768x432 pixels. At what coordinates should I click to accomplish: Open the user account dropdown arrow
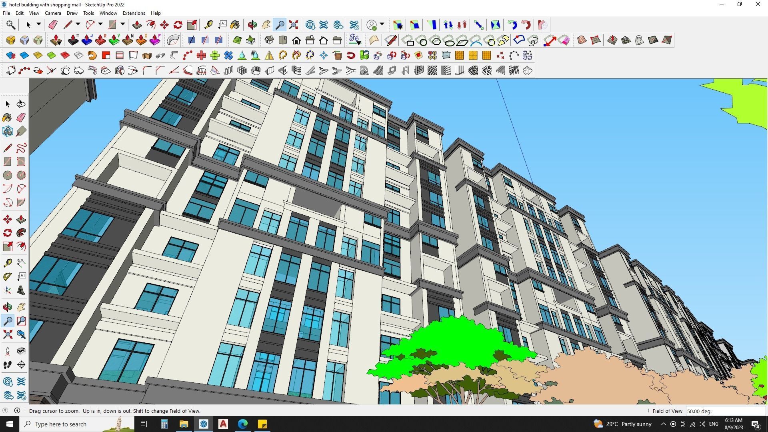(382, 24)
